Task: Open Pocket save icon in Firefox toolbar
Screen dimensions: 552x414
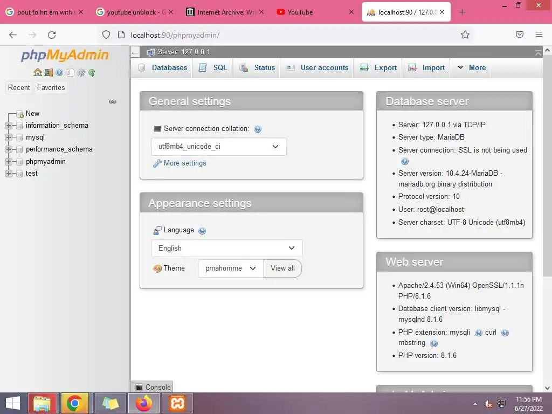Action: coord(520,34)
